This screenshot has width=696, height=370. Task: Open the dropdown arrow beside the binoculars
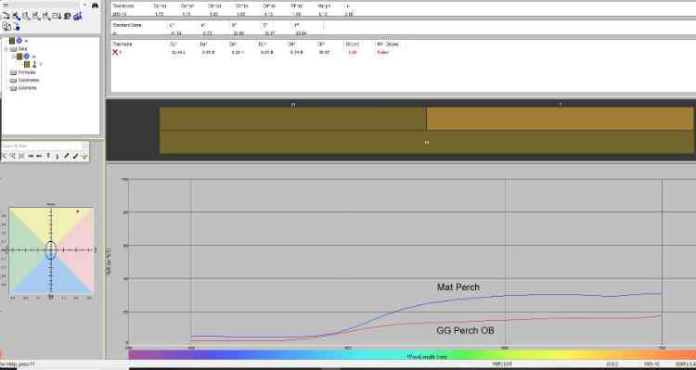tap(84, 6)
